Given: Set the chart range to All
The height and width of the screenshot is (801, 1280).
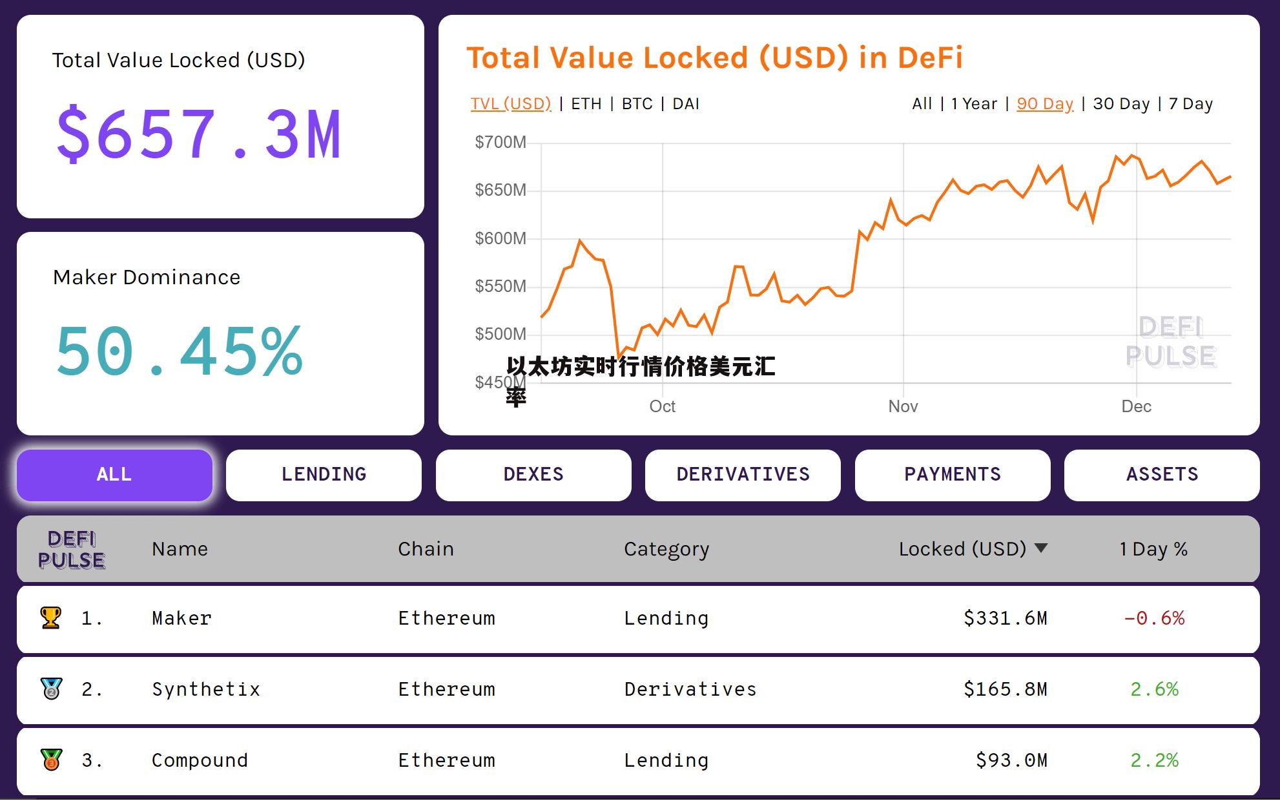Looking at the screenshot, I should [922, 104].
